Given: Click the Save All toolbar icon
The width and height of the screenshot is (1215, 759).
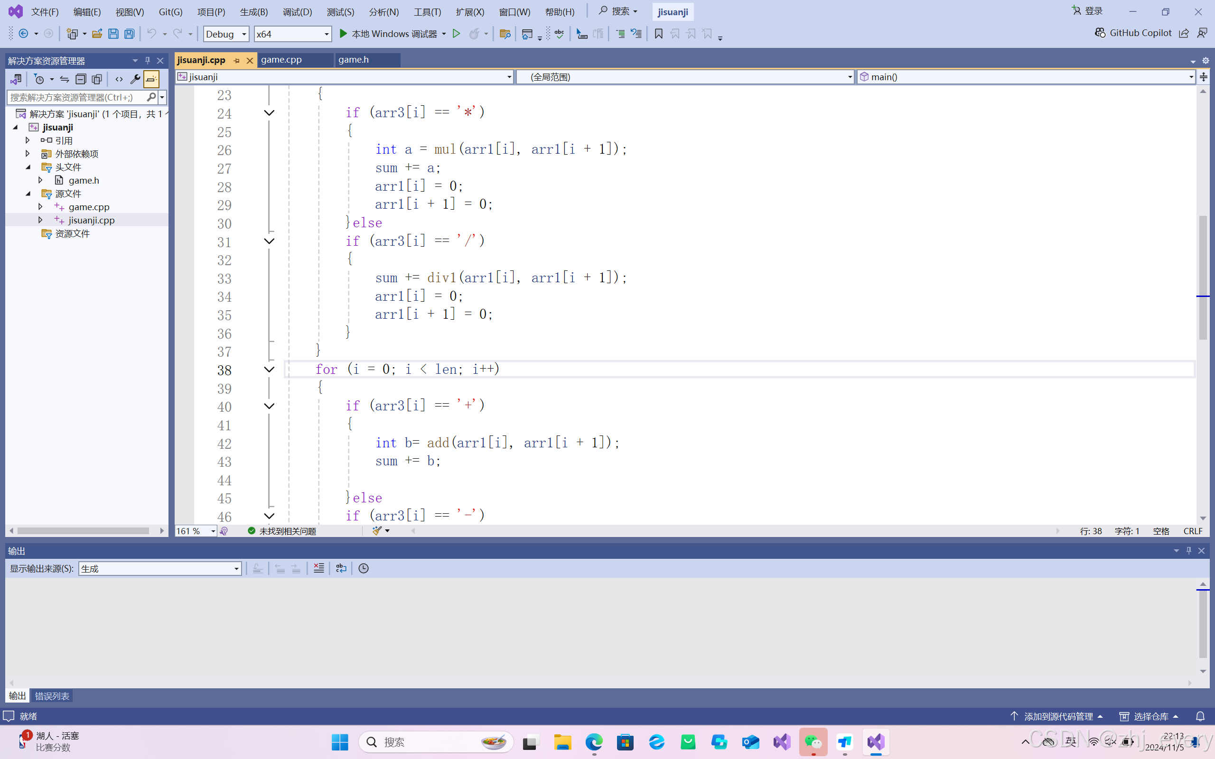Looking at the screenshot, I should pyautogui.click(x=130, y=34).
